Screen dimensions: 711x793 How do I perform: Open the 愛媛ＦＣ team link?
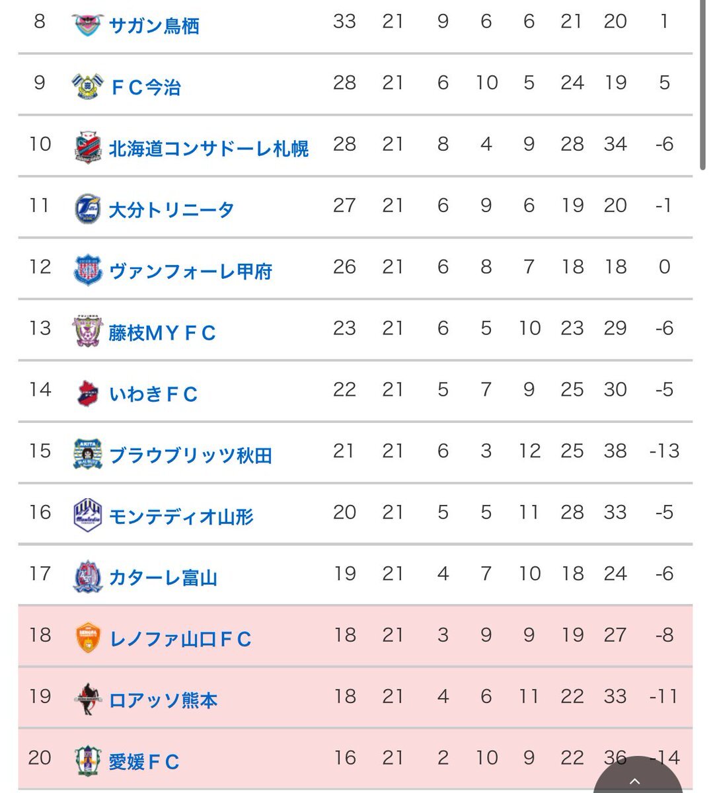(145, 762)
